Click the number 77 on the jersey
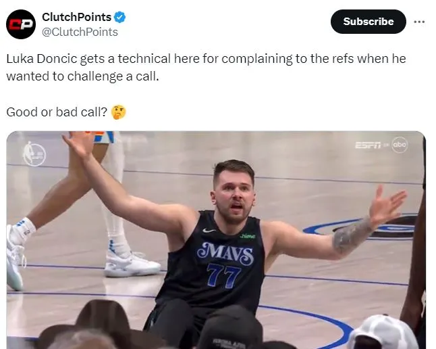 [x=223, y=276]
